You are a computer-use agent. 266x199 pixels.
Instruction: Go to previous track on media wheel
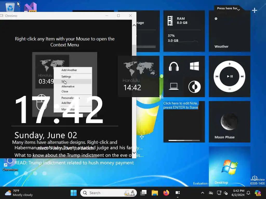tap(217, 76)
